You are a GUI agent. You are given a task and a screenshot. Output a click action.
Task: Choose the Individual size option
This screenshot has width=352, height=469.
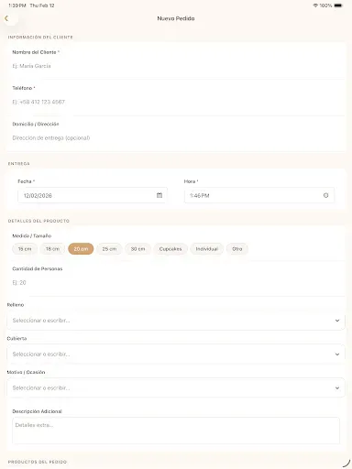click(x=207, y=249)
